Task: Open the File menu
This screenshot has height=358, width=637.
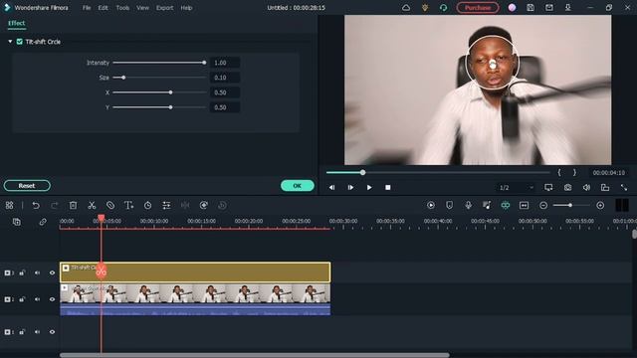Action: (87, 7)
